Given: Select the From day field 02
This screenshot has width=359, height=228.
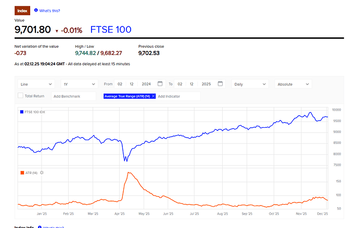Looking at the screenshot, I should [120, 84].
